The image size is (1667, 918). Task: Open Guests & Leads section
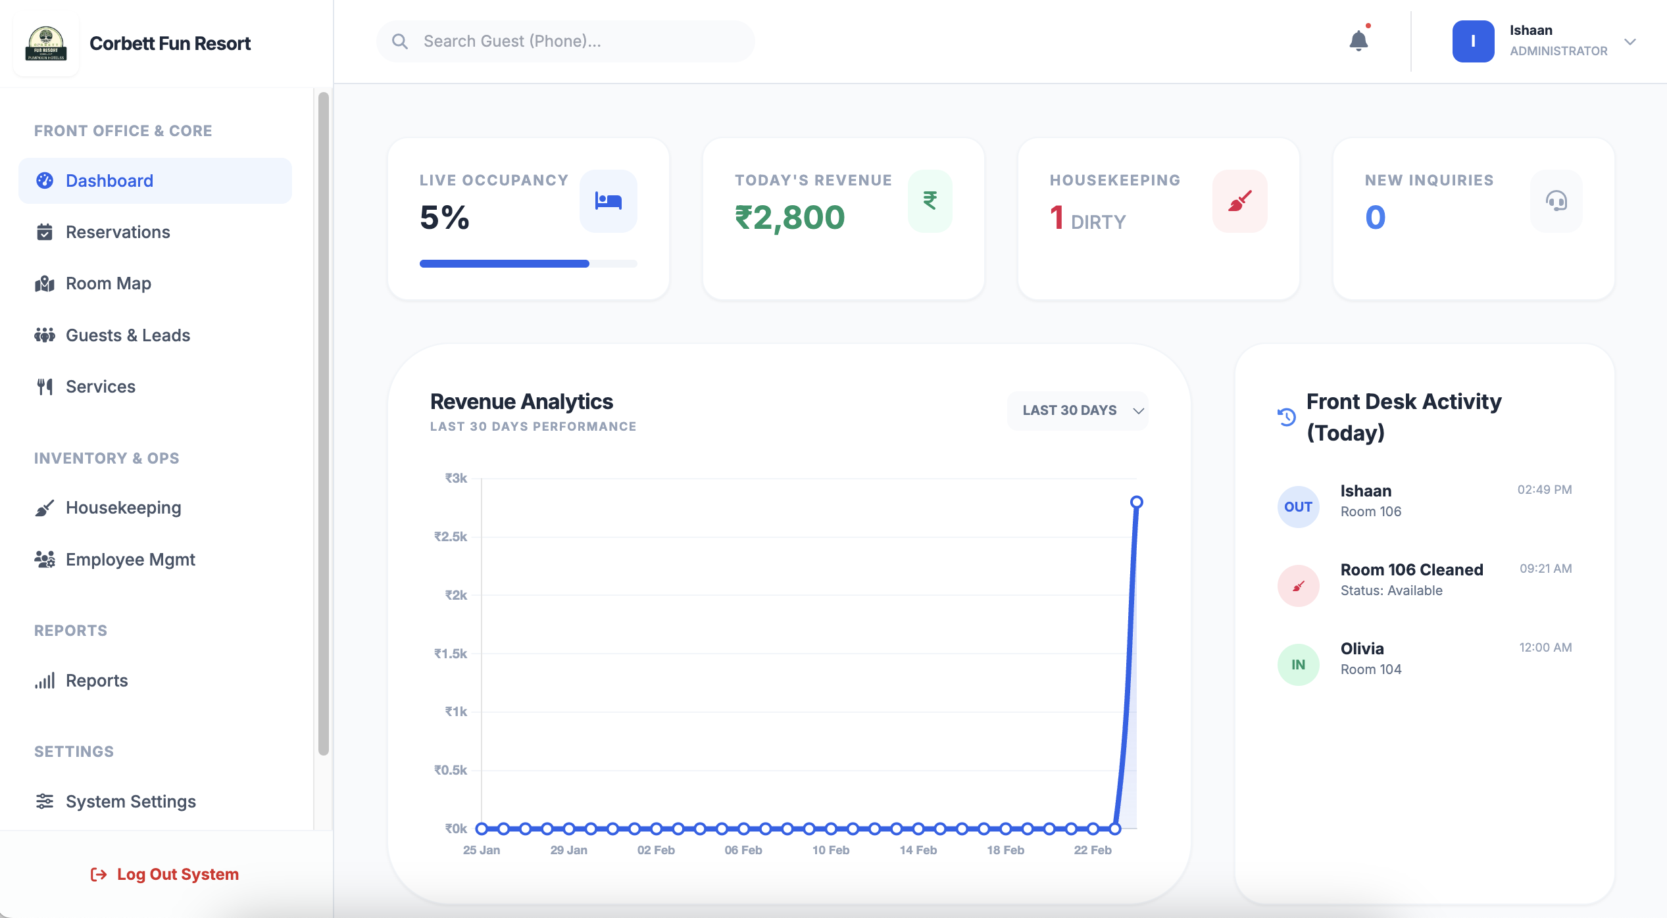[x=128, y=335]
